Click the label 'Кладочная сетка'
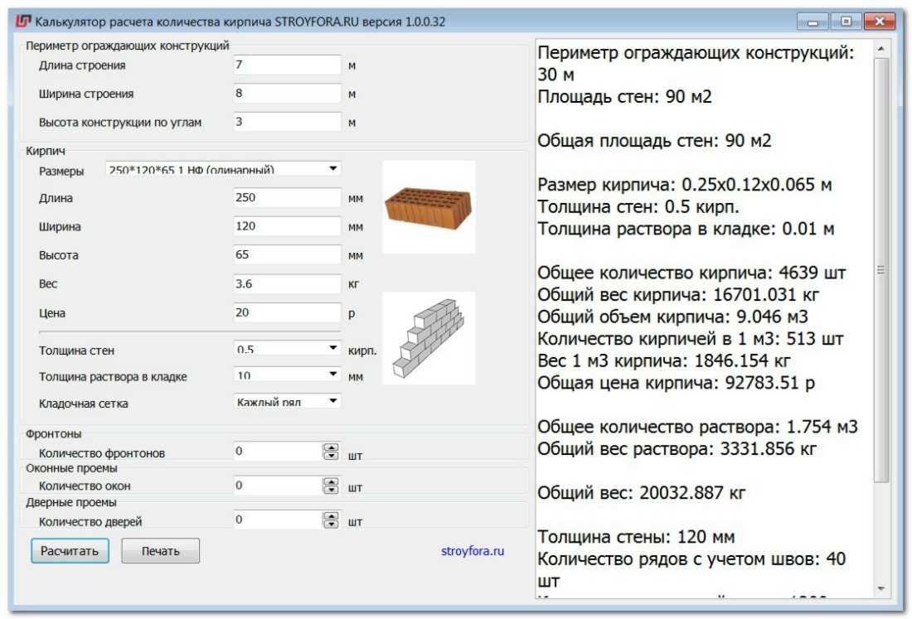 point(83,404)
